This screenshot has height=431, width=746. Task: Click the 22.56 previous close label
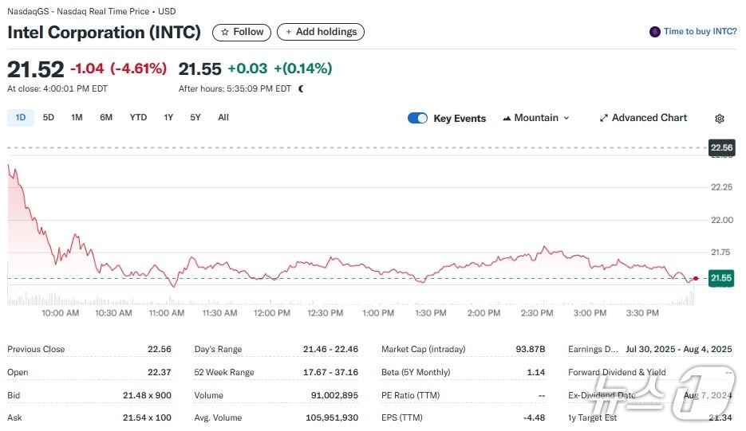pyautogui.click(x=721, y=147)
